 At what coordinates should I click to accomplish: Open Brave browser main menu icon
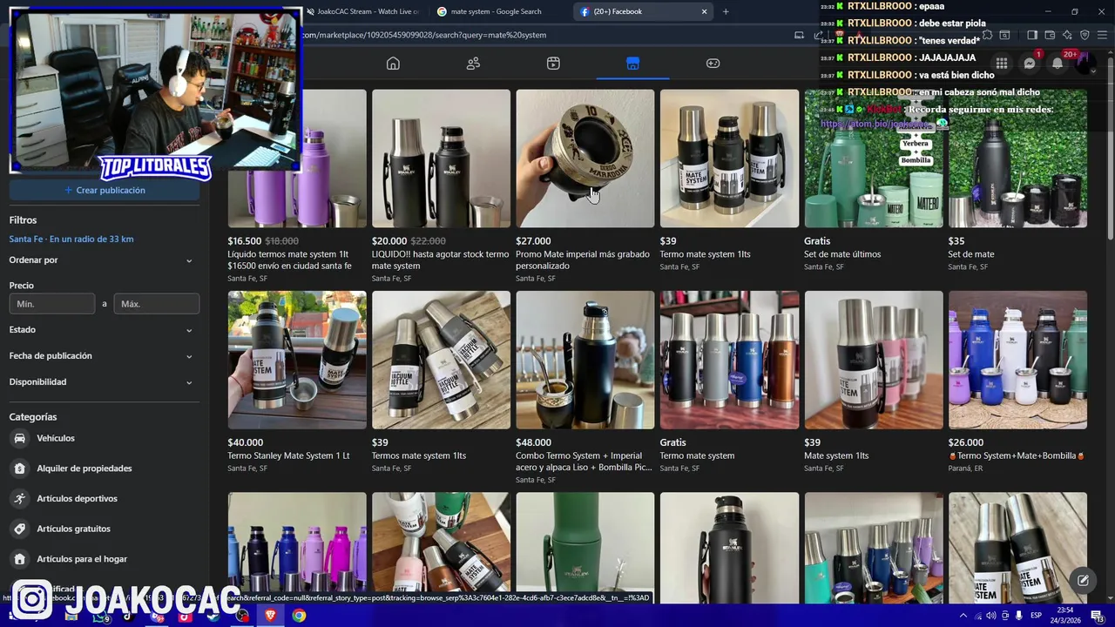1102,35
